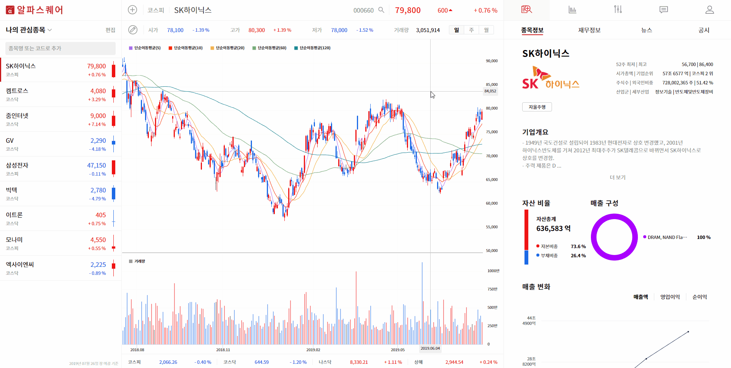The image size is (731, 368).
Task: Toggle the 거래량 volume legend swatch
Action: (131, 261)
